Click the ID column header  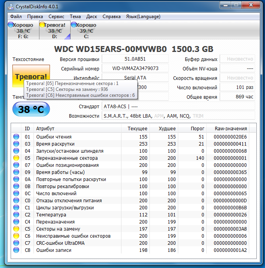[x=28, y=129]
